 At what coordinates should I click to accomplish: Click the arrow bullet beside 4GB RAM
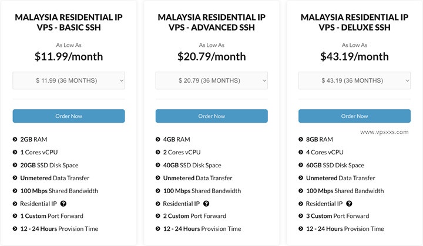click(158, 139)
